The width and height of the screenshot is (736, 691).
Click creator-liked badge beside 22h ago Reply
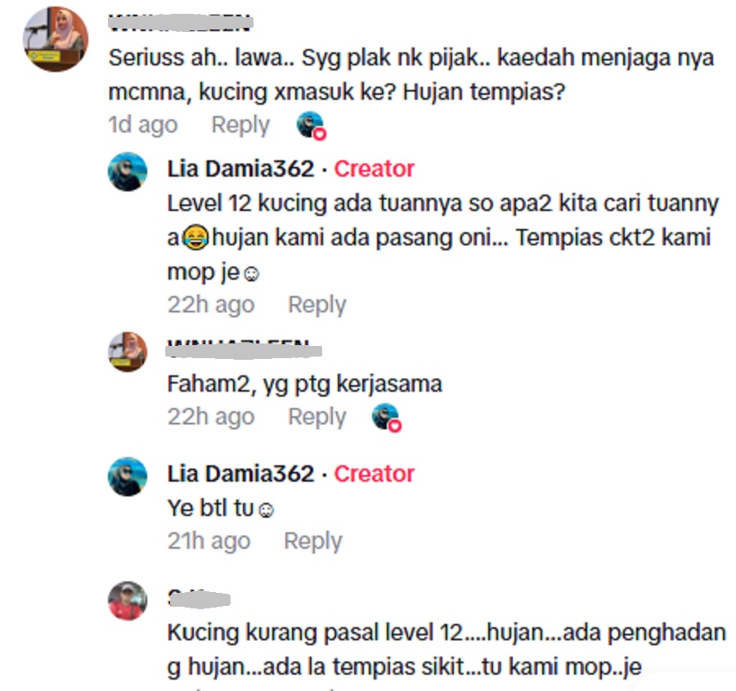click(x=387, y=418)
